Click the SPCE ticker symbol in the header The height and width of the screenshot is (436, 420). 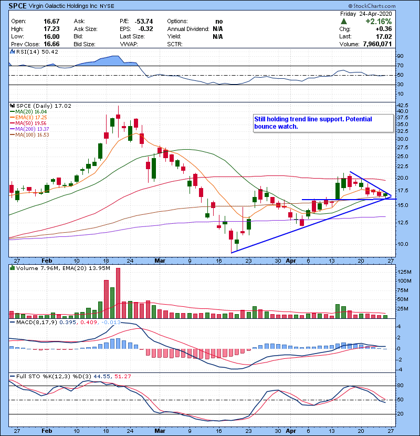[17, 6]
